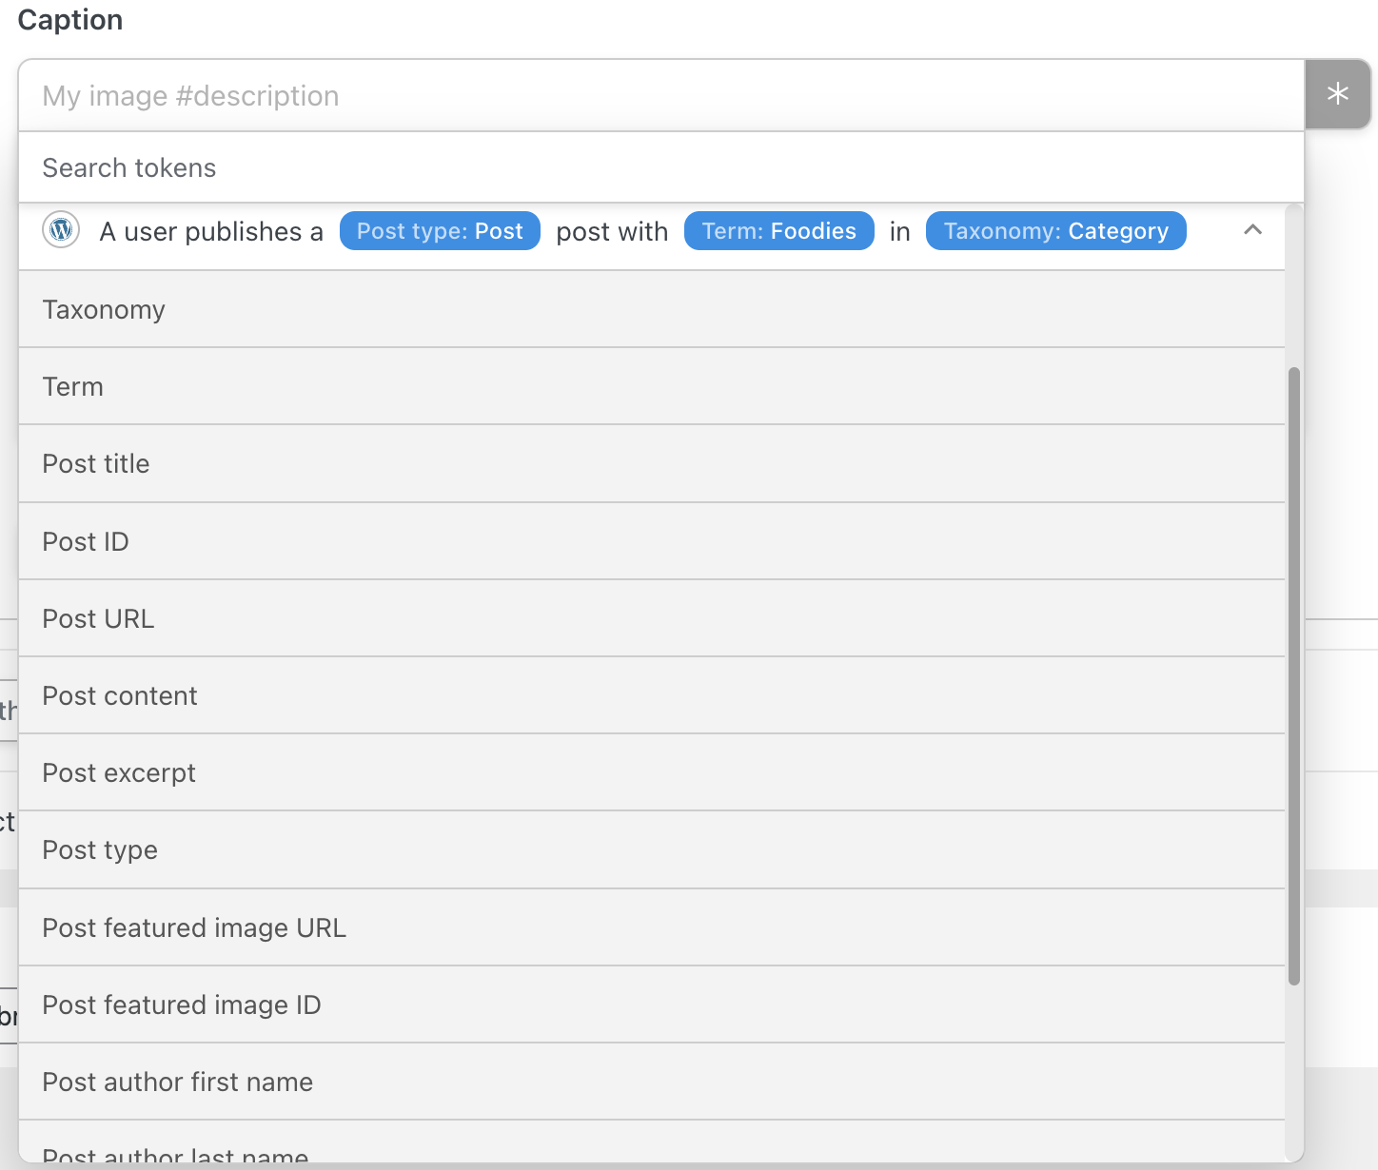Choose the Post excerpt token
1378x1170 pixels.
[652, 772]
